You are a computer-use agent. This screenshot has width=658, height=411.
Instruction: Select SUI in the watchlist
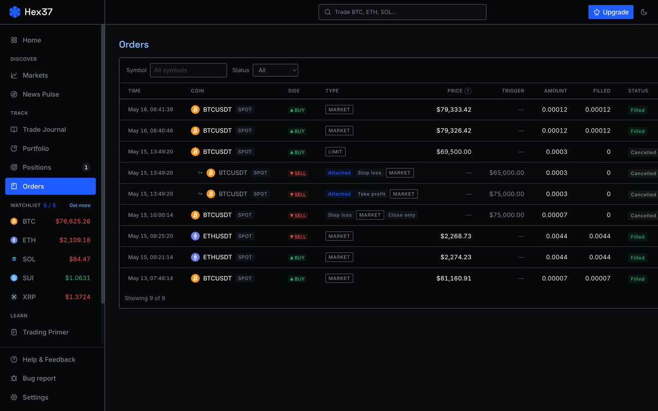[x=50, y=278]
